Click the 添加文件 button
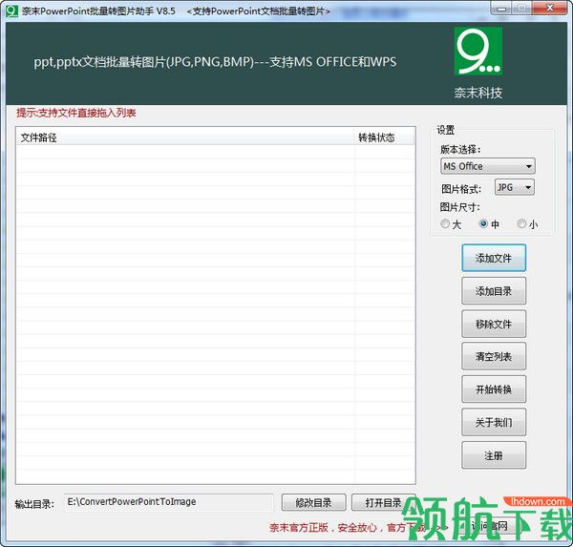Image resolution: width=573 pixels, height=547 pixels. tap(494, 258)
